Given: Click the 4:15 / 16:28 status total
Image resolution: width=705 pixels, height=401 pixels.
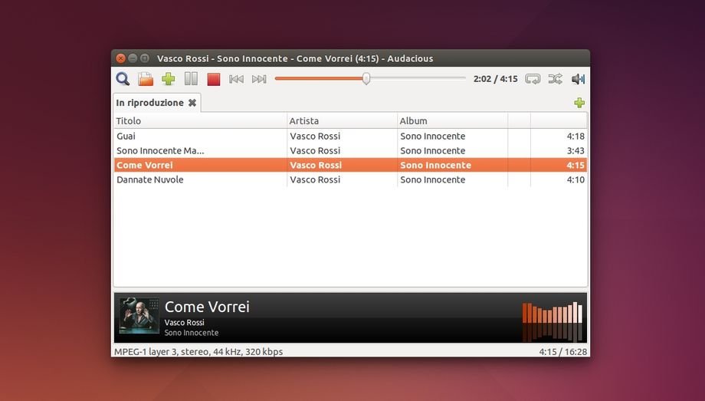Looking at the screenshot, I should click(563, 352).
